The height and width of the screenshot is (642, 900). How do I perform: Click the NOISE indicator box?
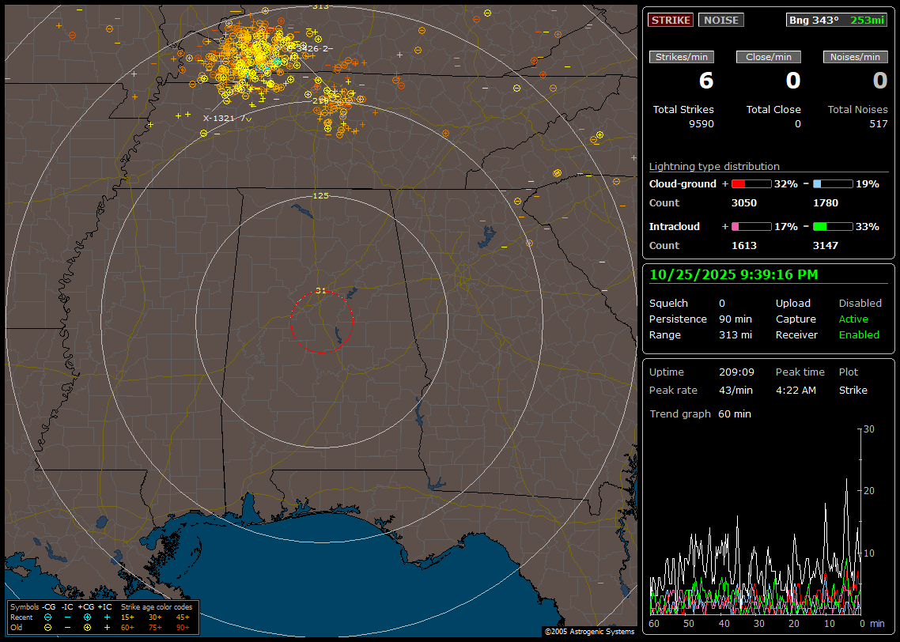pos(720,20)
